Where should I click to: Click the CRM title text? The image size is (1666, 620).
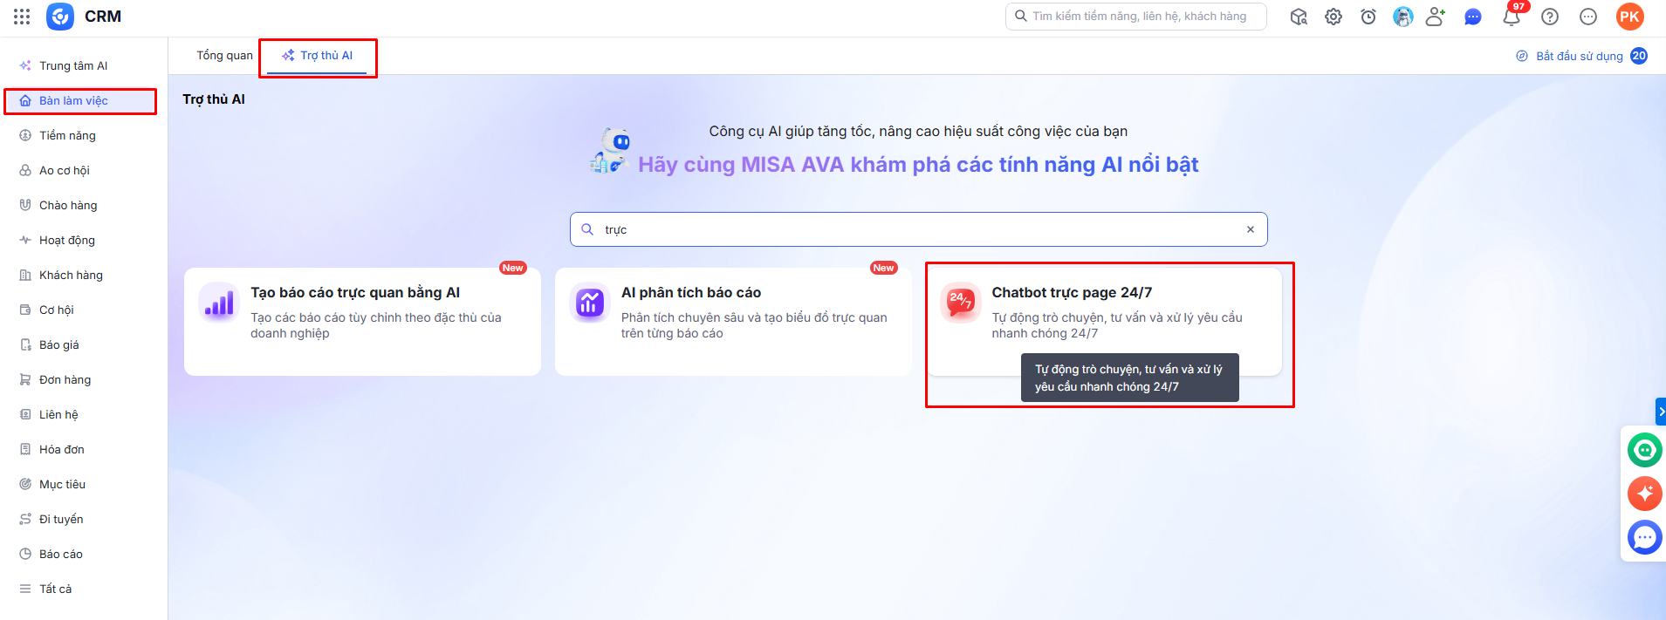(103, 17)
